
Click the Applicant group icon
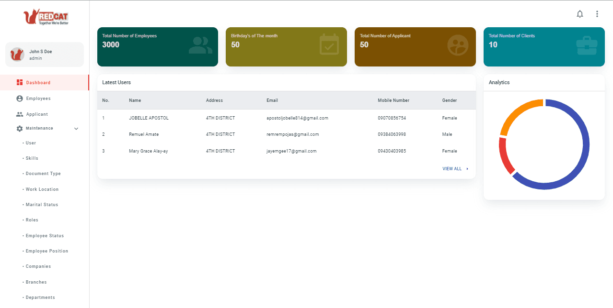pyautogui.click(x=20, y=114)
